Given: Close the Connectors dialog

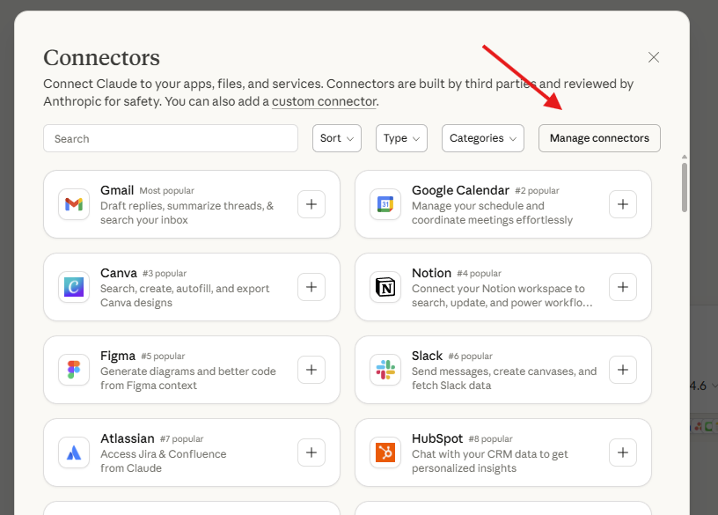Looking at the screenshot, I should [654, 56].
